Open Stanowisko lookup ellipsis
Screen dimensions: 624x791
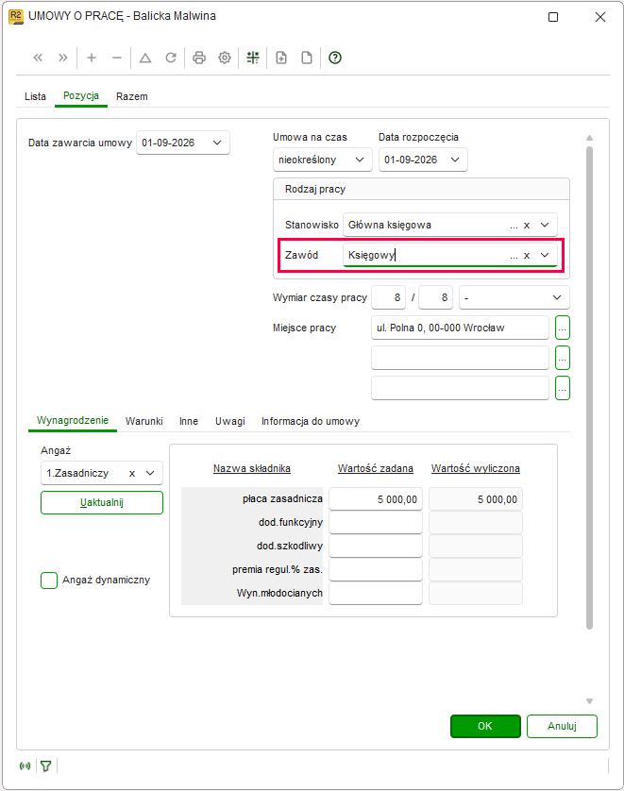[x=514, y=226]
